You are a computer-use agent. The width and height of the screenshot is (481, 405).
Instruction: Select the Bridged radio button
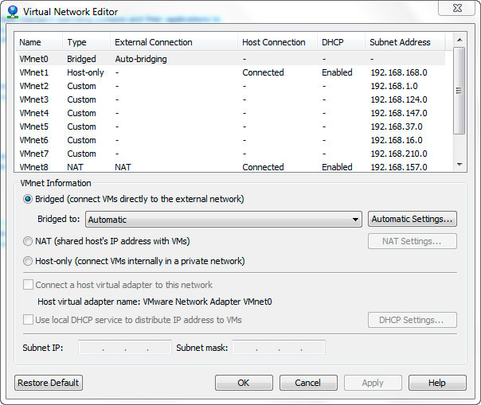tap(28, 199)
